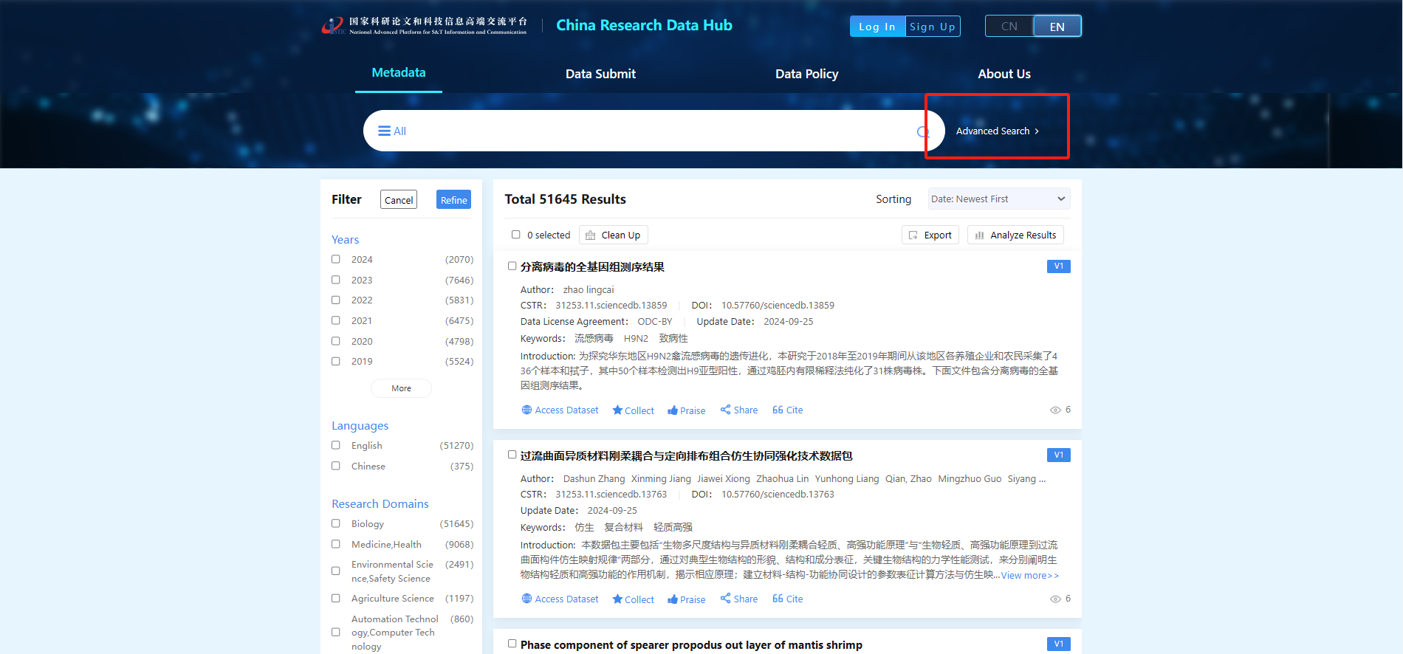Click Collect star on first result
Screen dimensions: 1403x654
(633, 410)
